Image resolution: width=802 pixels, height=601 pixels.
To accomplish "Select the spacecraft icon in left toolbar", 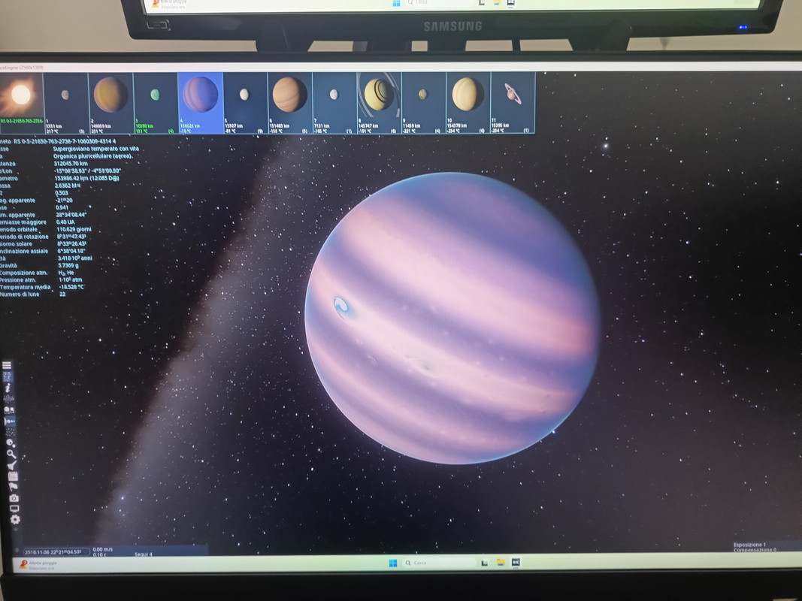I will click(x=12, y=464).
